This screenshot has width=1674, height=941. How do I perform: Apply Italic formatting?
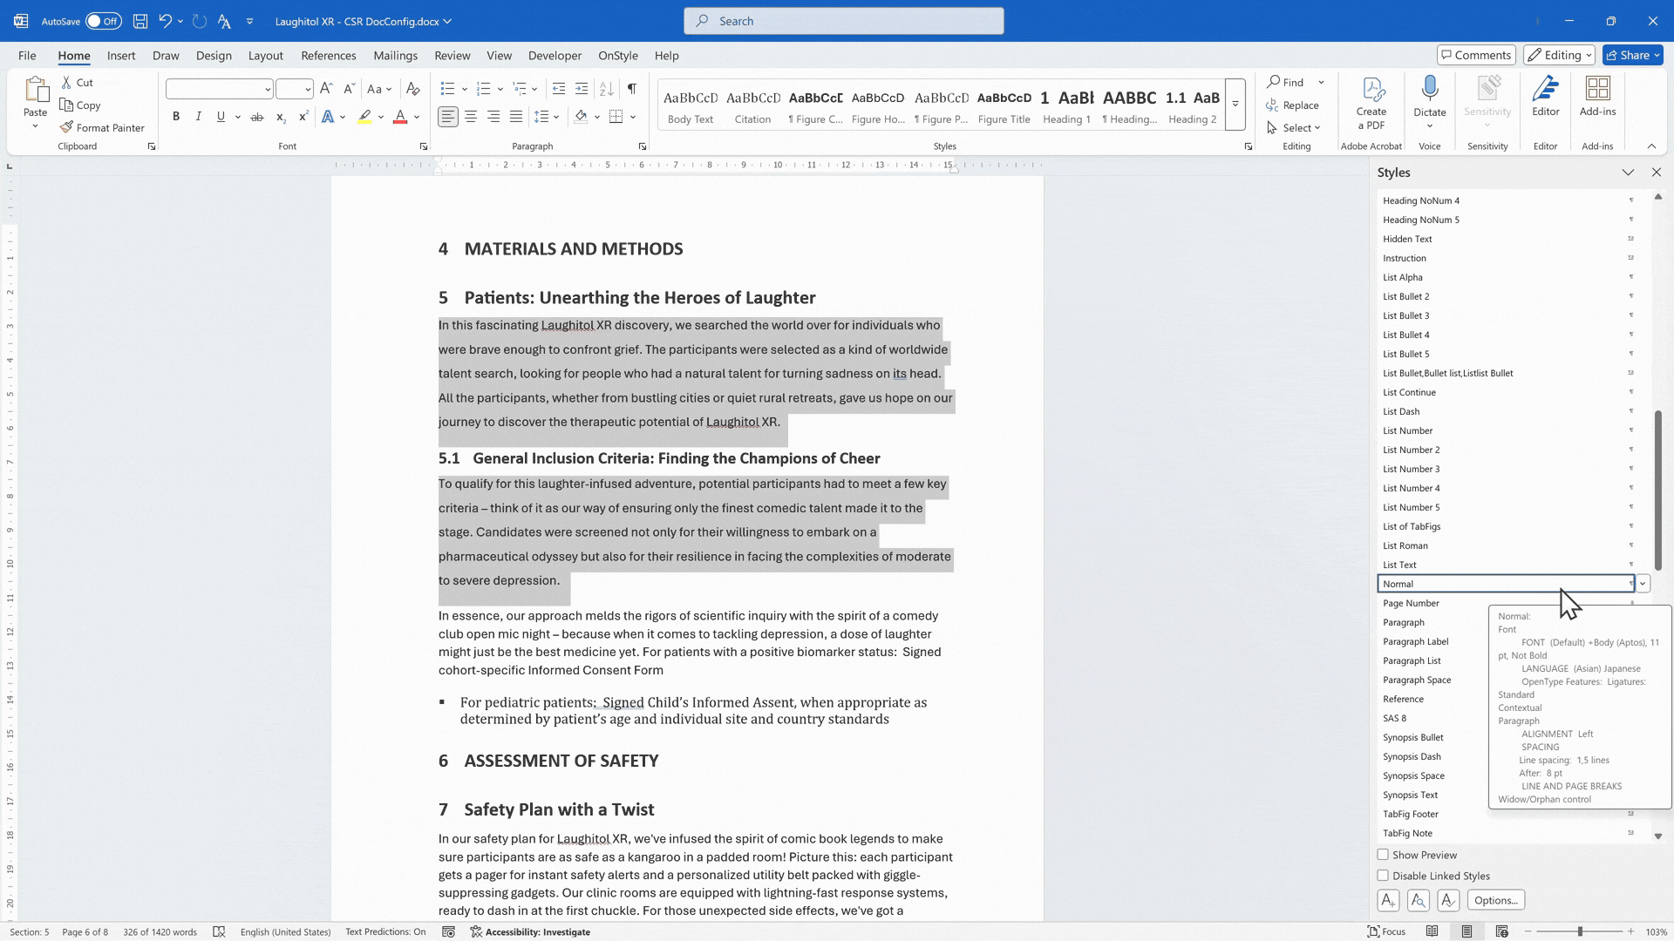199,117
